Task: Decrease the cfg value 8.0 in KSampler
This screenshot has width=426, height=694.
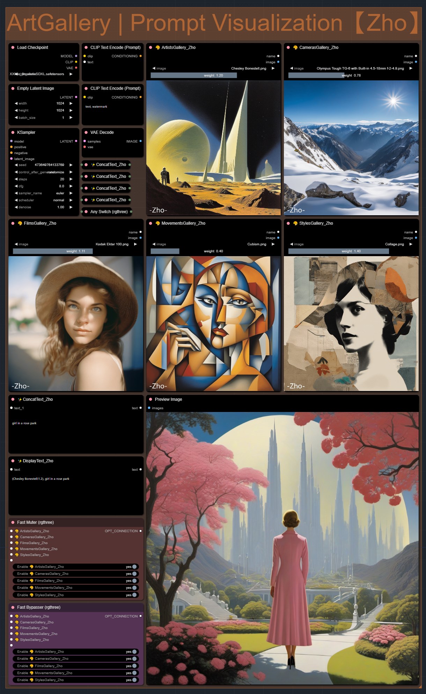Action: (x=16, y=186)
